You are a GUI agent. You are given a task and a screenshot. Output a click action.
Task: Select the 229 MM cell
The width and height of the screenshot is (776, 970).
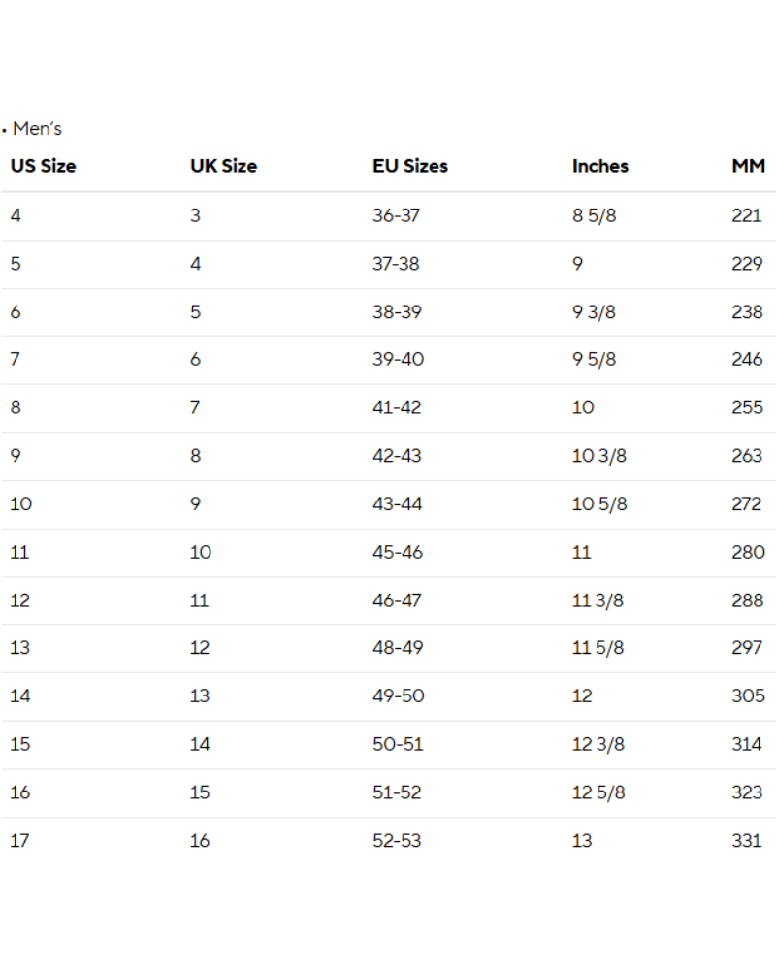click(x=747, y=264)
